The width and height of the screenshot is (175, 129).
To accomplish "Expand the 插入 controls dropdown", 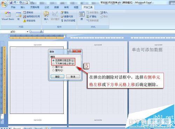I will [46, 22].
